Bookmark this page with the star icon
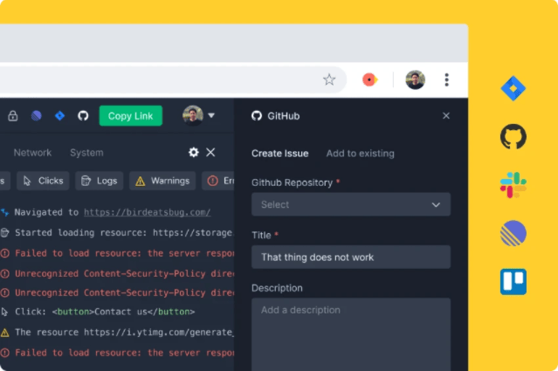The image size is (558, 371). point(329,79)
